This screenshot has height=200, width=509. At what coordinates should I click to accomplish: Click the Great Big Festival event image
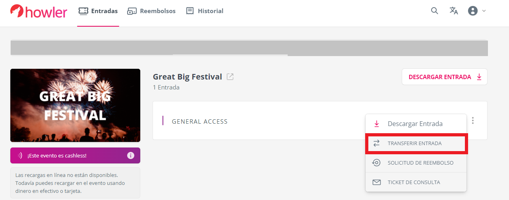pos(75,105)
